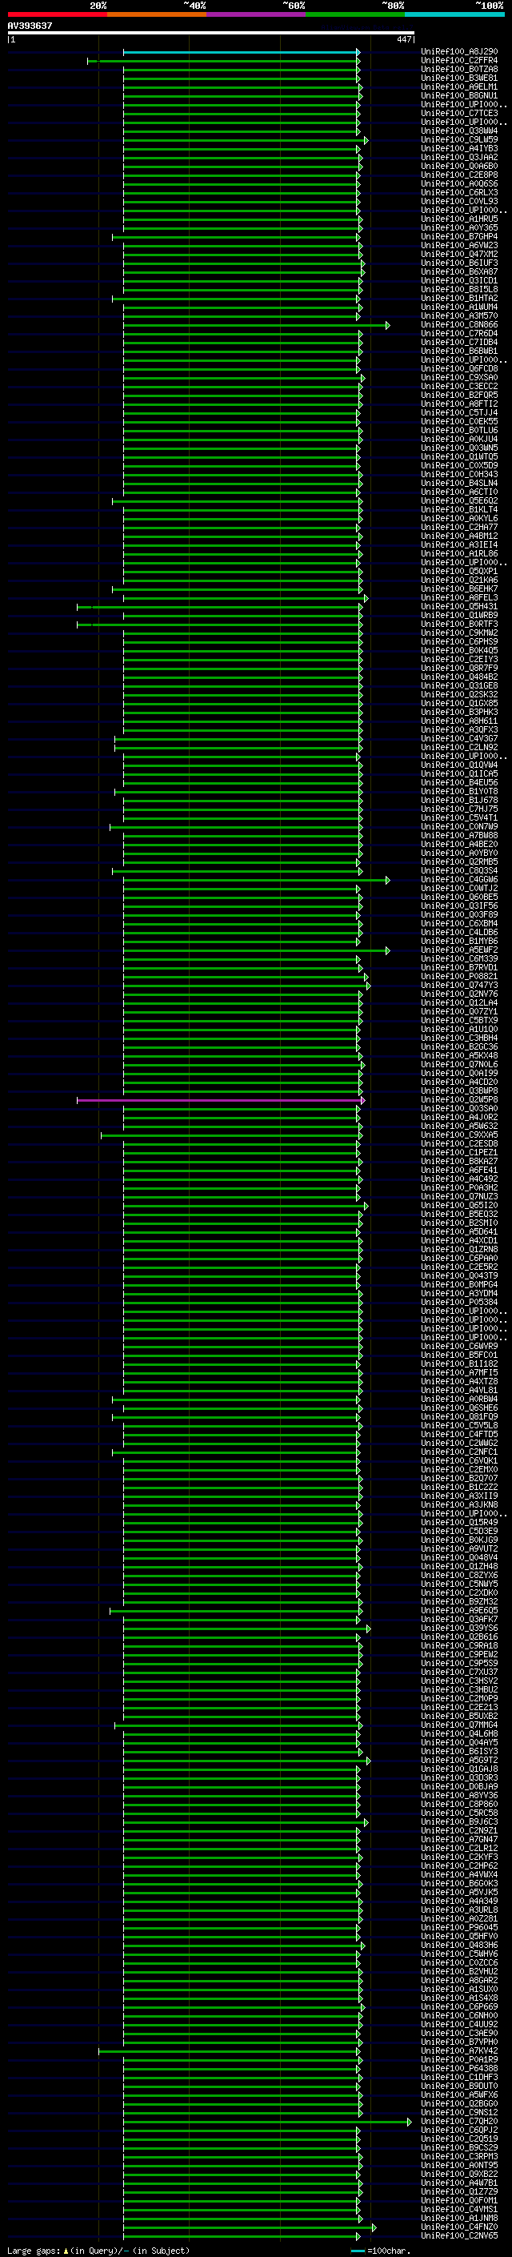The image size is (512, 2257).
Task: Select hit UniRef100_B0TZA8
Action: [459, 69]
